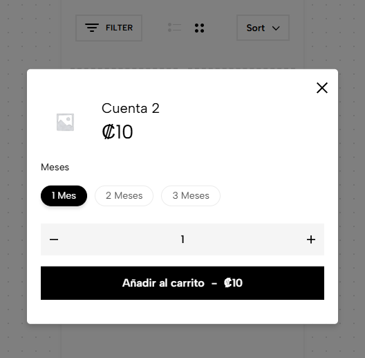
Task: Click the ₡10 amount in cart button
Action: coord(233,283)
